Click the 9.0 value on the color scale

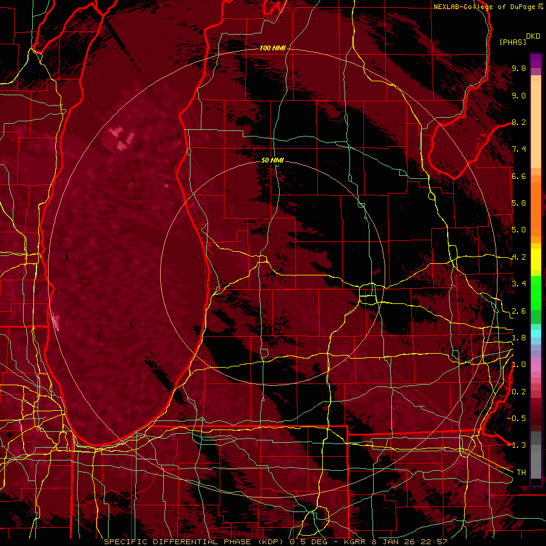pyautogui.click(x=519, y=95)
